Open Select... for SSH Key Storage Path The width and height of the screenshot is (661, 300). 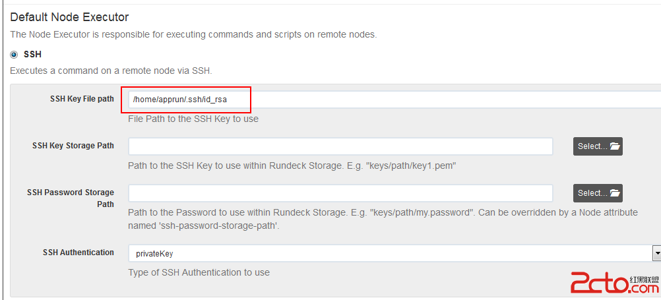click(x=598, y=146)
